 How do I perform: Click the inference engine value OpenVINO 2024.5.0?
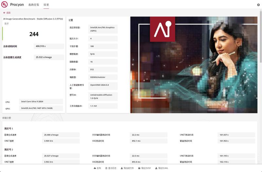[103, 86]
